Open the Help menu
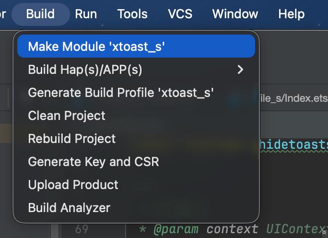The image size is (328, 238). click(x=291, y=14)
